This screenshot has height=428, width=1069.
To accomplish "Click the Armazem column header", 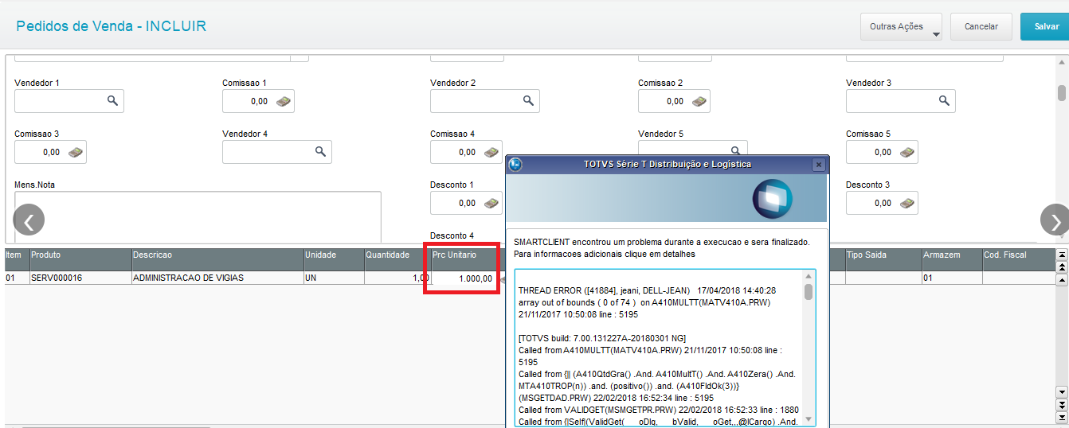I will (951, 260).
